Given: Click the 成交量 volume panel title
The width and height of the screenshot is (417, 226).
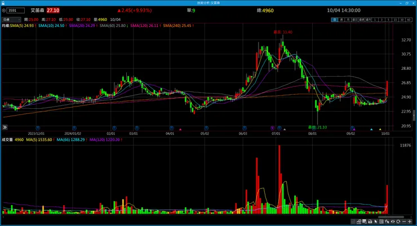Looking at the screenshot, I should [7, 140].
